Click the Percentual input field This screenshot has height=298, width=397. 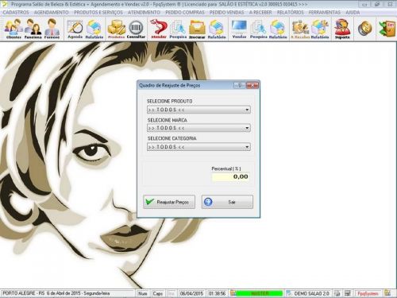click(x=230, y=176)
